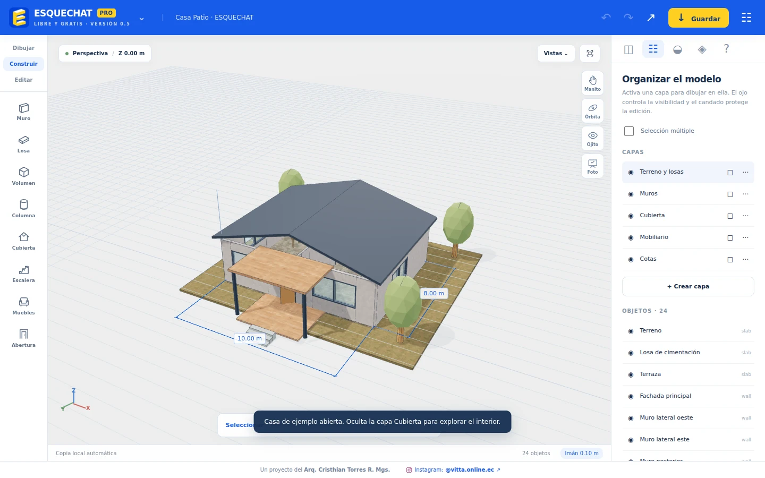
Task: Toggle visibility of Terraza object
Action: (x=631, y=375)
